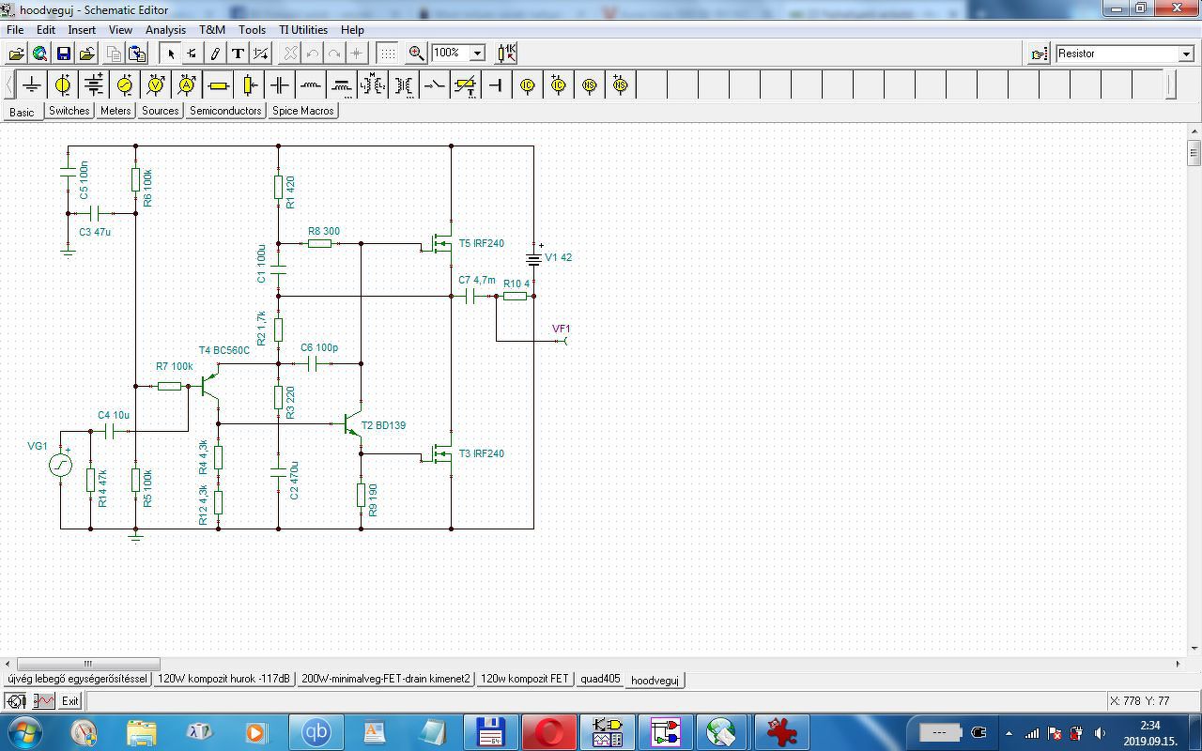Click the Save floppy disk icon
Screen dimensions: 1202x751
click(64, 54)
